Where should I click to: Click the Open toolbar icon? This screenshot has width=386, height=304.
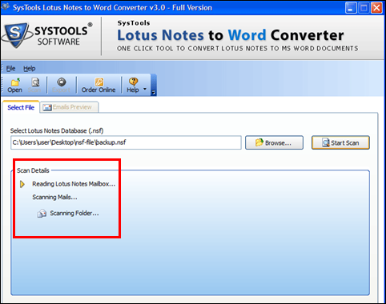click(14, 86)
